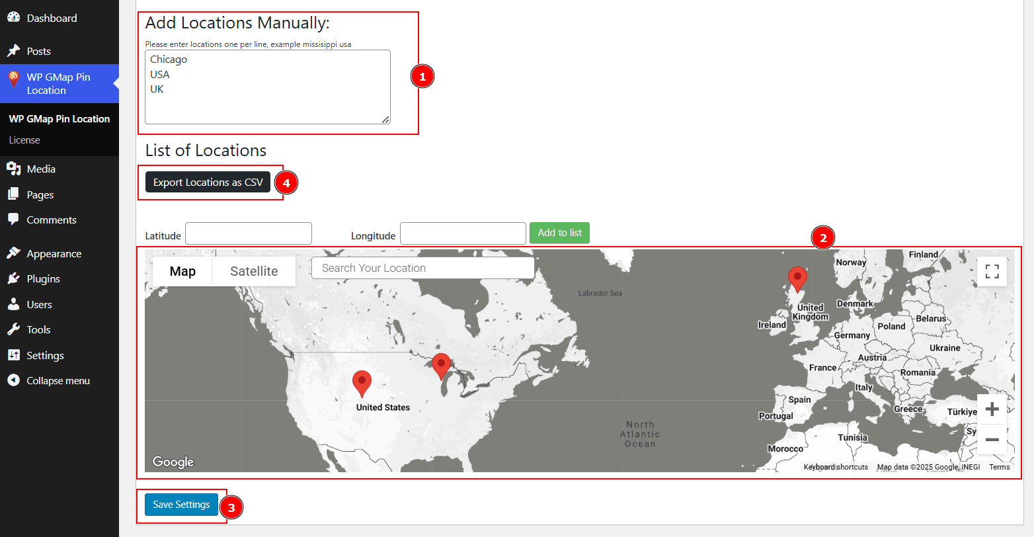Image resolution: width=1034 pixels, height=537 pixels.
Task: Open the License submenu link
Action: pos(24,140)
